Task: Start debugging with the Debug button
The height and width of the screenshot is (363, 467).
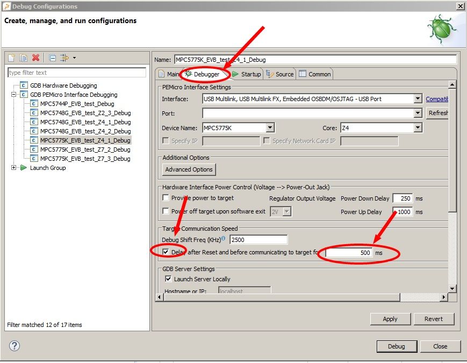Action: (397, 346)
